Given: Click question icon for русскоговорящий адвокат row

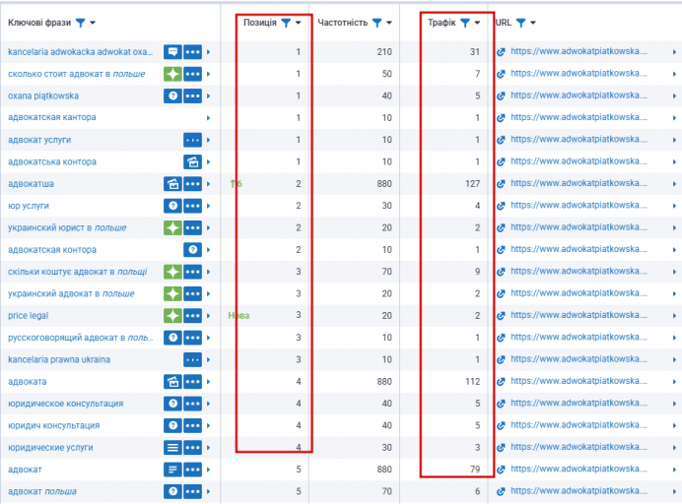Looking at the screenshot, I should click(172, 338).
